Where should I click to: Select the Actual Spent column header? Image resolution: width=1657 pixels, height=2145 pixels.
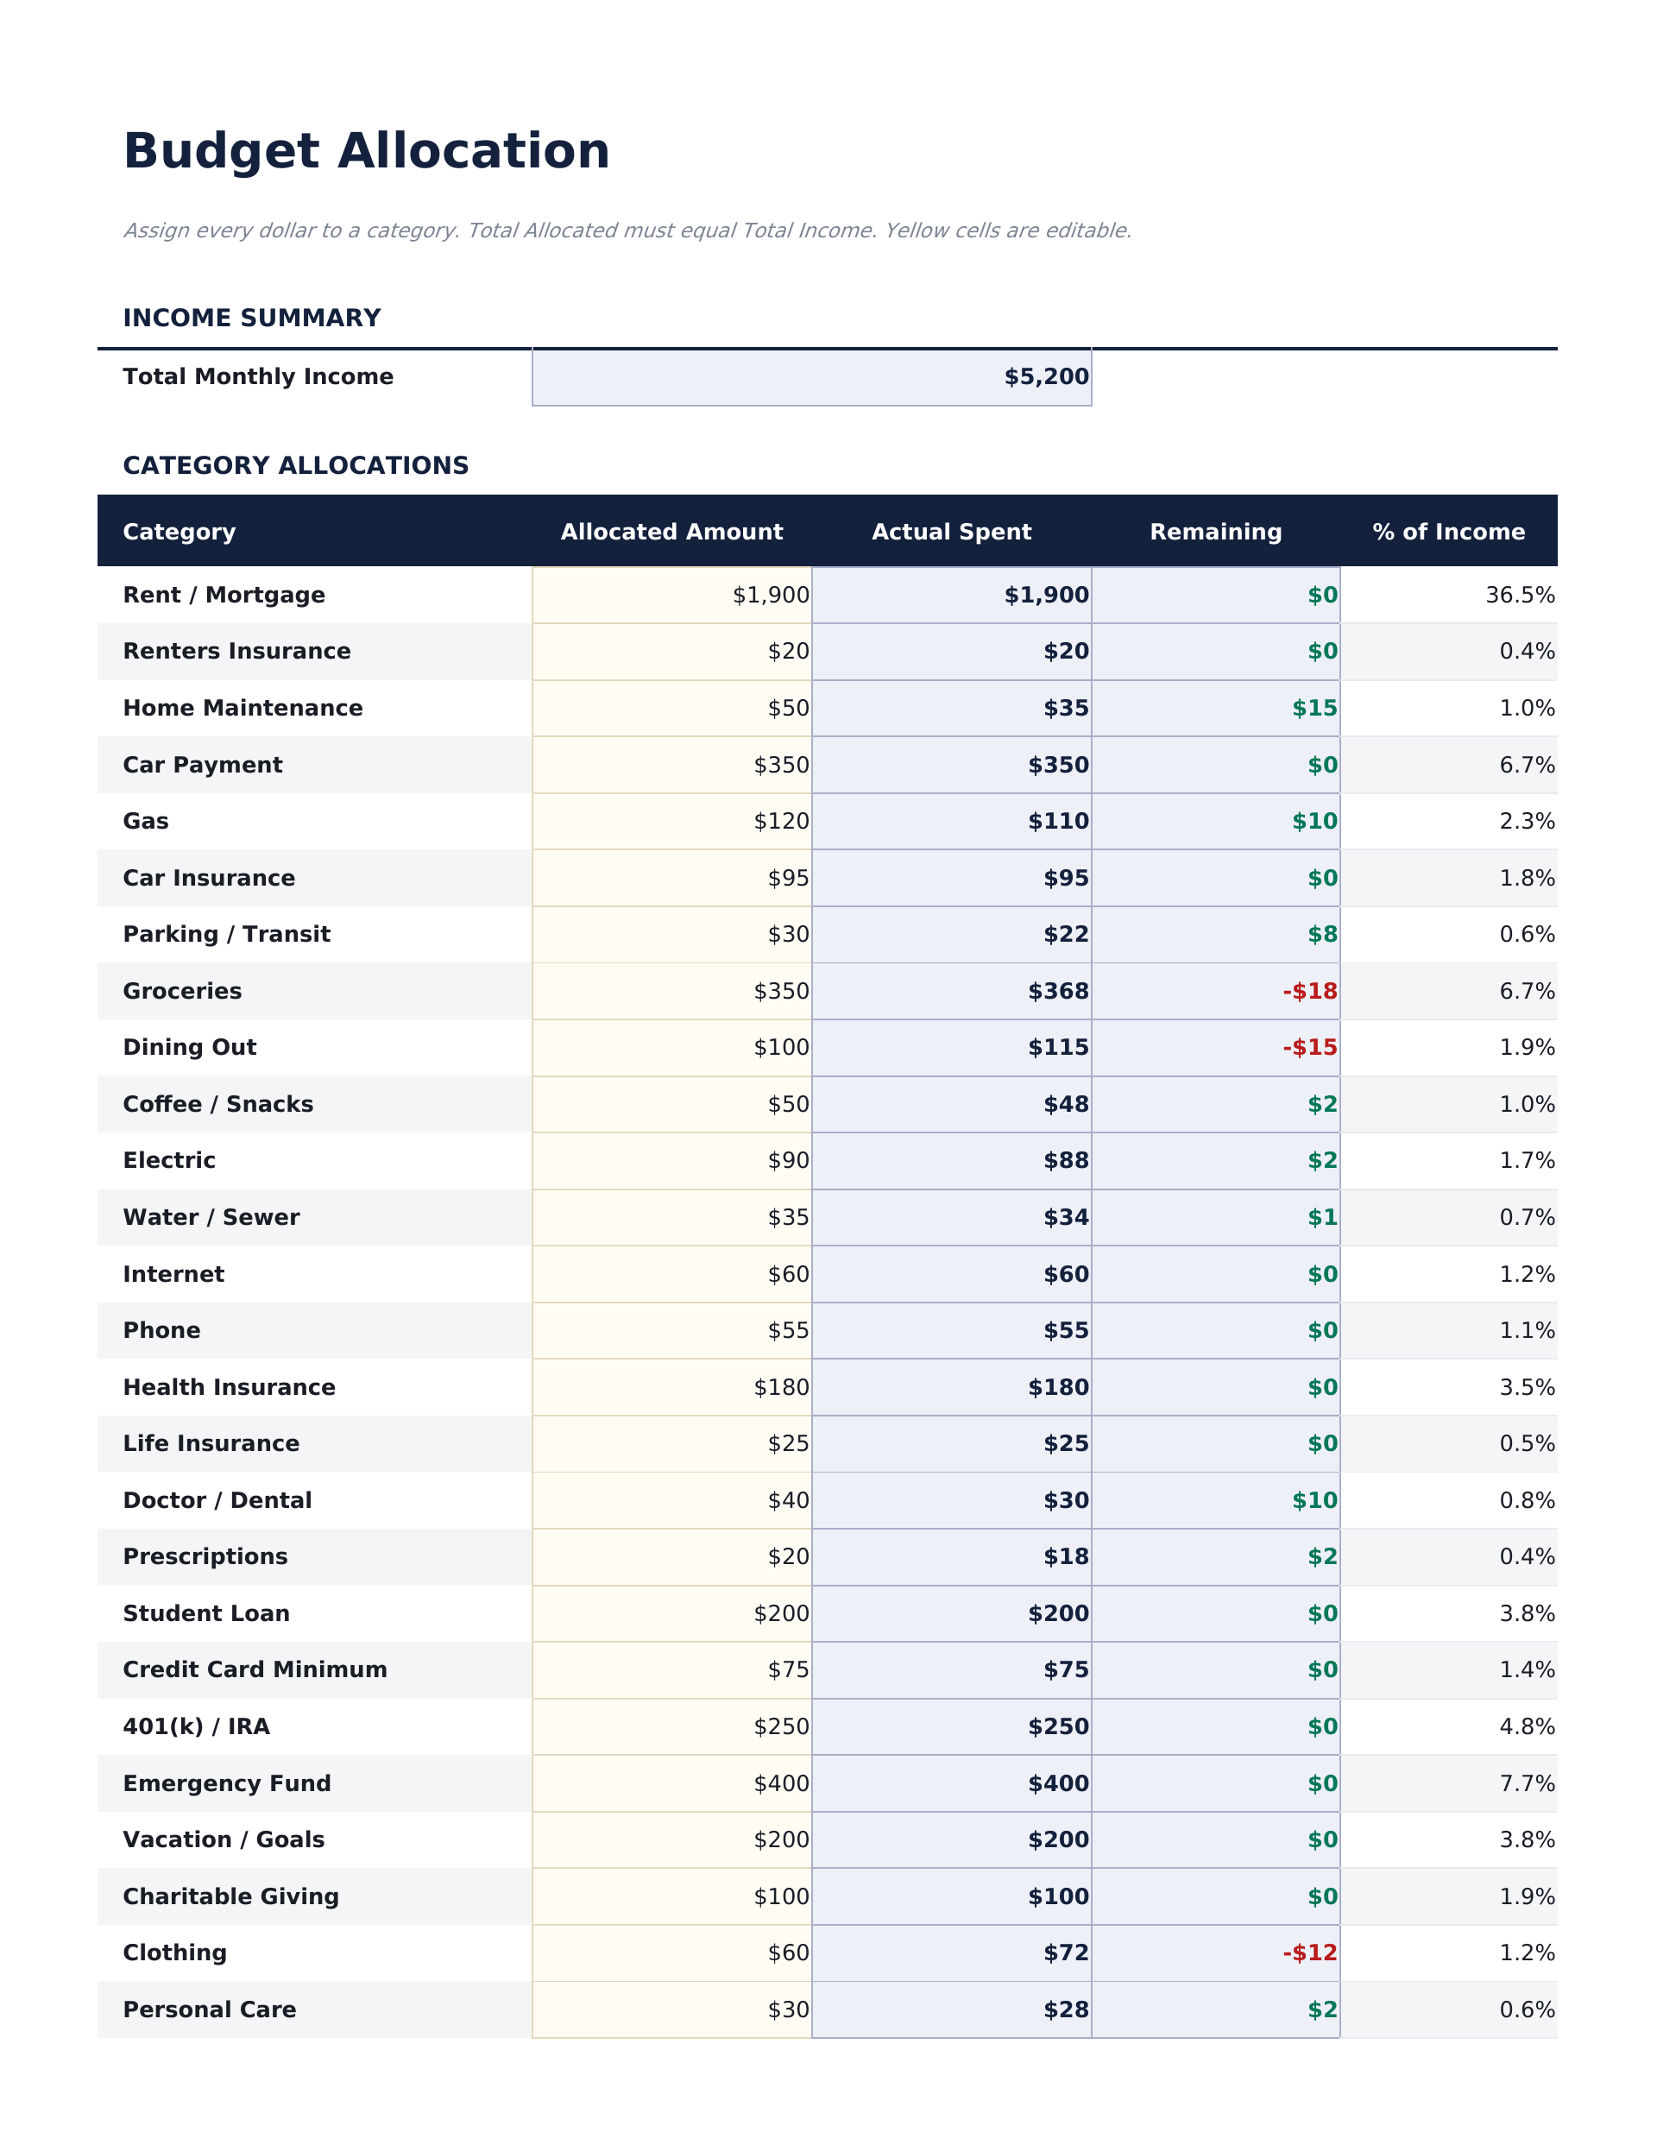point(951,533)
